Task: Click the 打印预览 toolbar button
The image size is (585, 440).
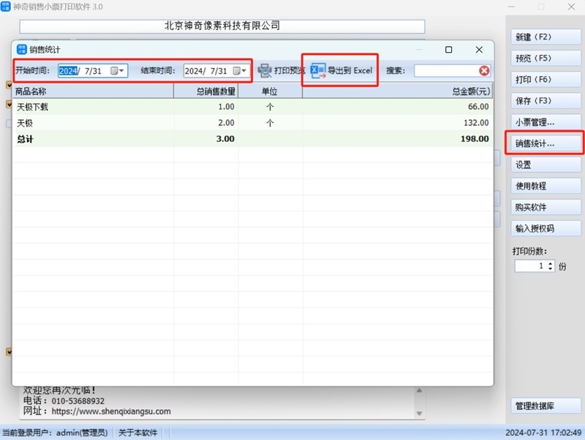Action: point(282,70)
